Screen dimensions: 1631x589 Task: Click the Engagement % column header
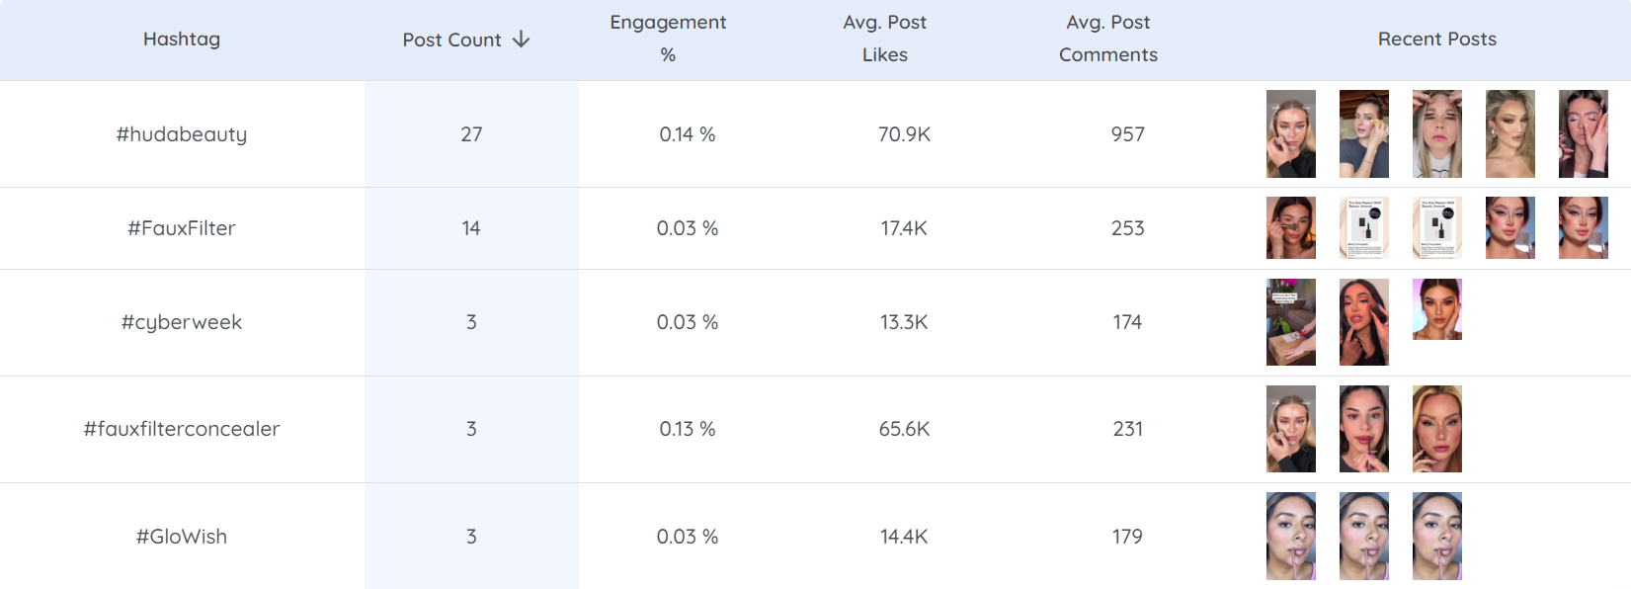[668, 39]
